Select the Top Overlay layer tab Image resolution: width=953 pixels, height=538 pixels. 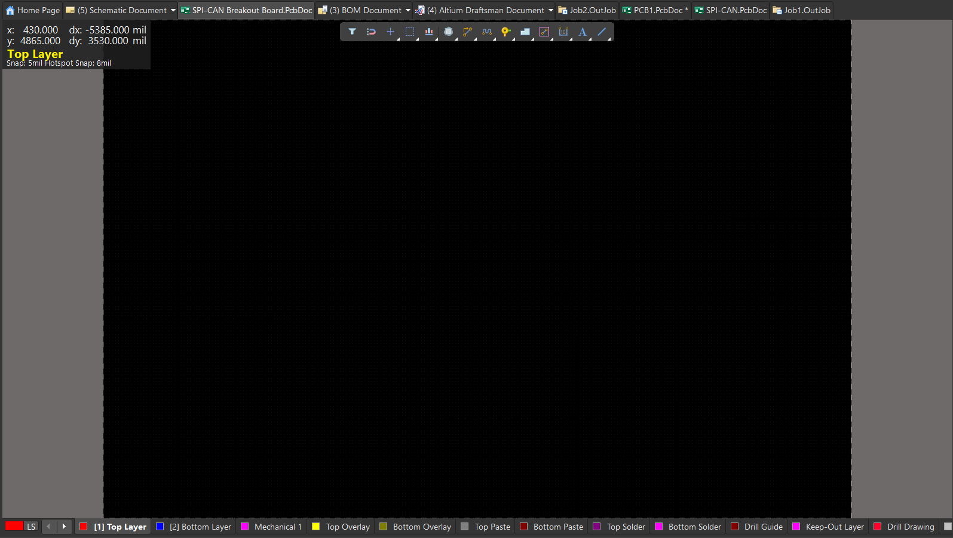[x=341, y=527]
